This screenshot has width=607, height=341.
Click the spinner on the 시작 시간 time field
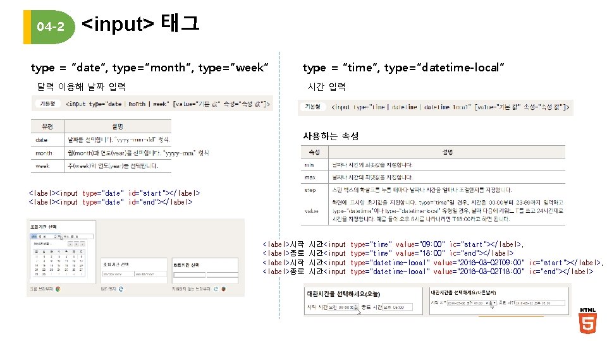[356, 308]
